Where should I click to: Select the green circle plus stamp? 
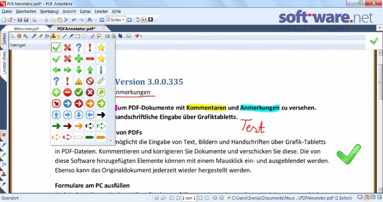(56, 92)
